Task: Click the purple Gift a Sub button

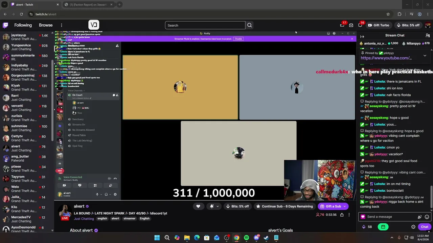Action: pos(330,206)
